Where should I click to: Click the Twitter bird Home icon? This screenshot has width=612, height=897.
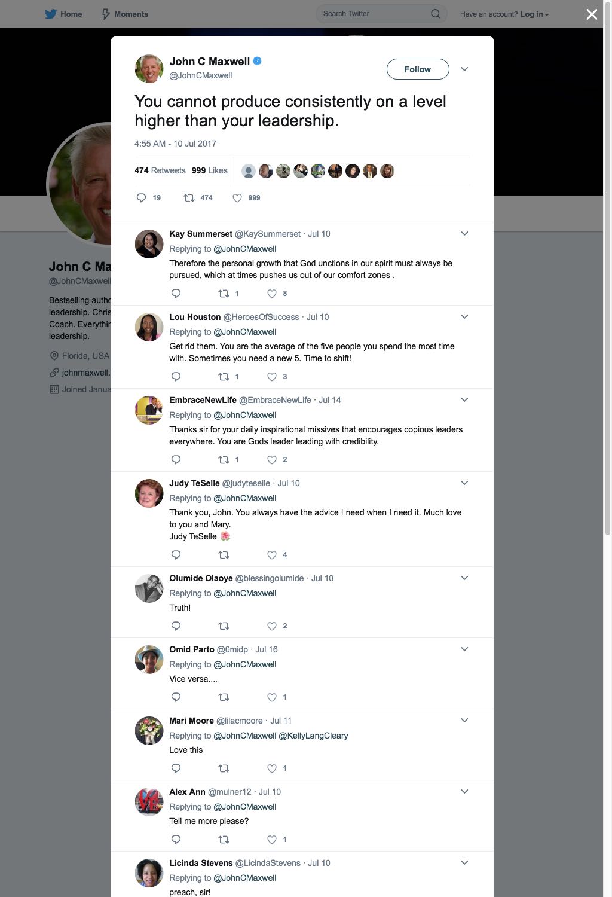point(51,14)
